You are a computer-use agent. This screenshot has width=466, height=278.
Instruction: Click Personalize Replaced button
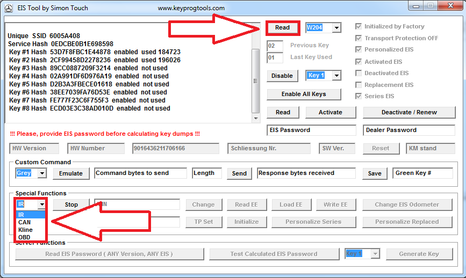(x=407, y=222)
